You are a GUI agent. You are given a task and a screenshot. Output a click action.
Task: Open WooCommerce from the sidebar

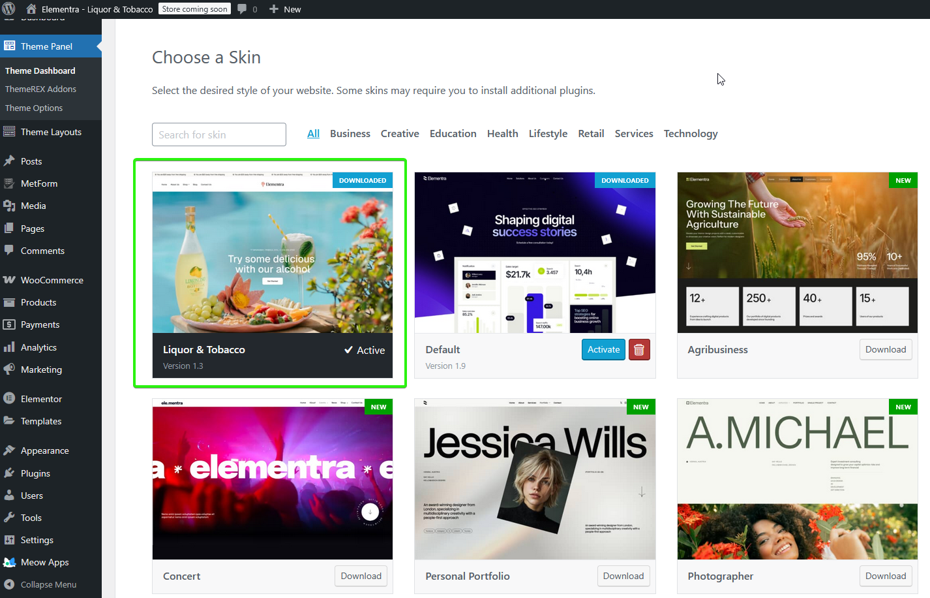click(52, 280)
